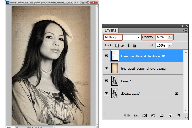Select the free_cardboard_texture_01 layer thumbnail

coord(115,56)
